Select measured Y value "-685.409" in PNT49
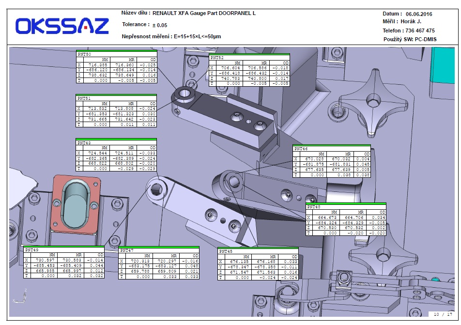The image size is (461, 325). 71,265
